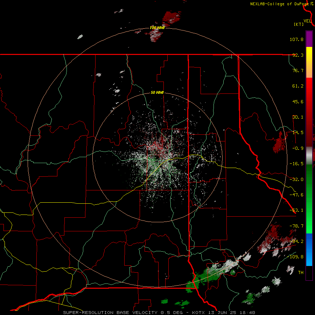
Task: Pick the bright purple segment atop the color bar
Action: pos(309,39)
